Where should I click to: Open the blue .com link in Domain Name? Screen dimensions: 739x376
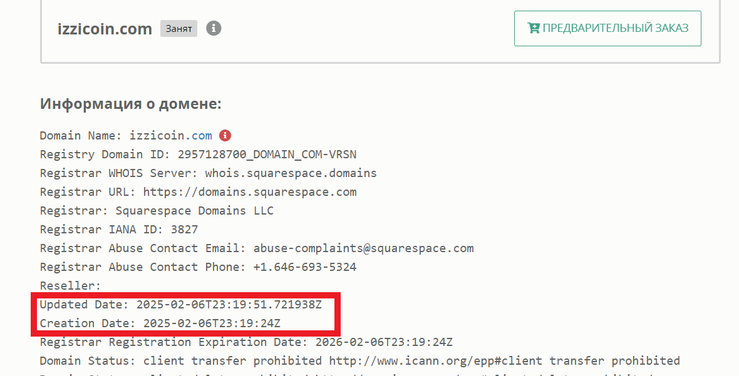[202, 136]
